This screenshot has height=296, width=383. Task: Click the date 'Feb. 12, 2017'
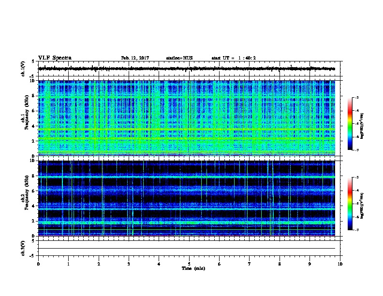(x=135, y=58)
